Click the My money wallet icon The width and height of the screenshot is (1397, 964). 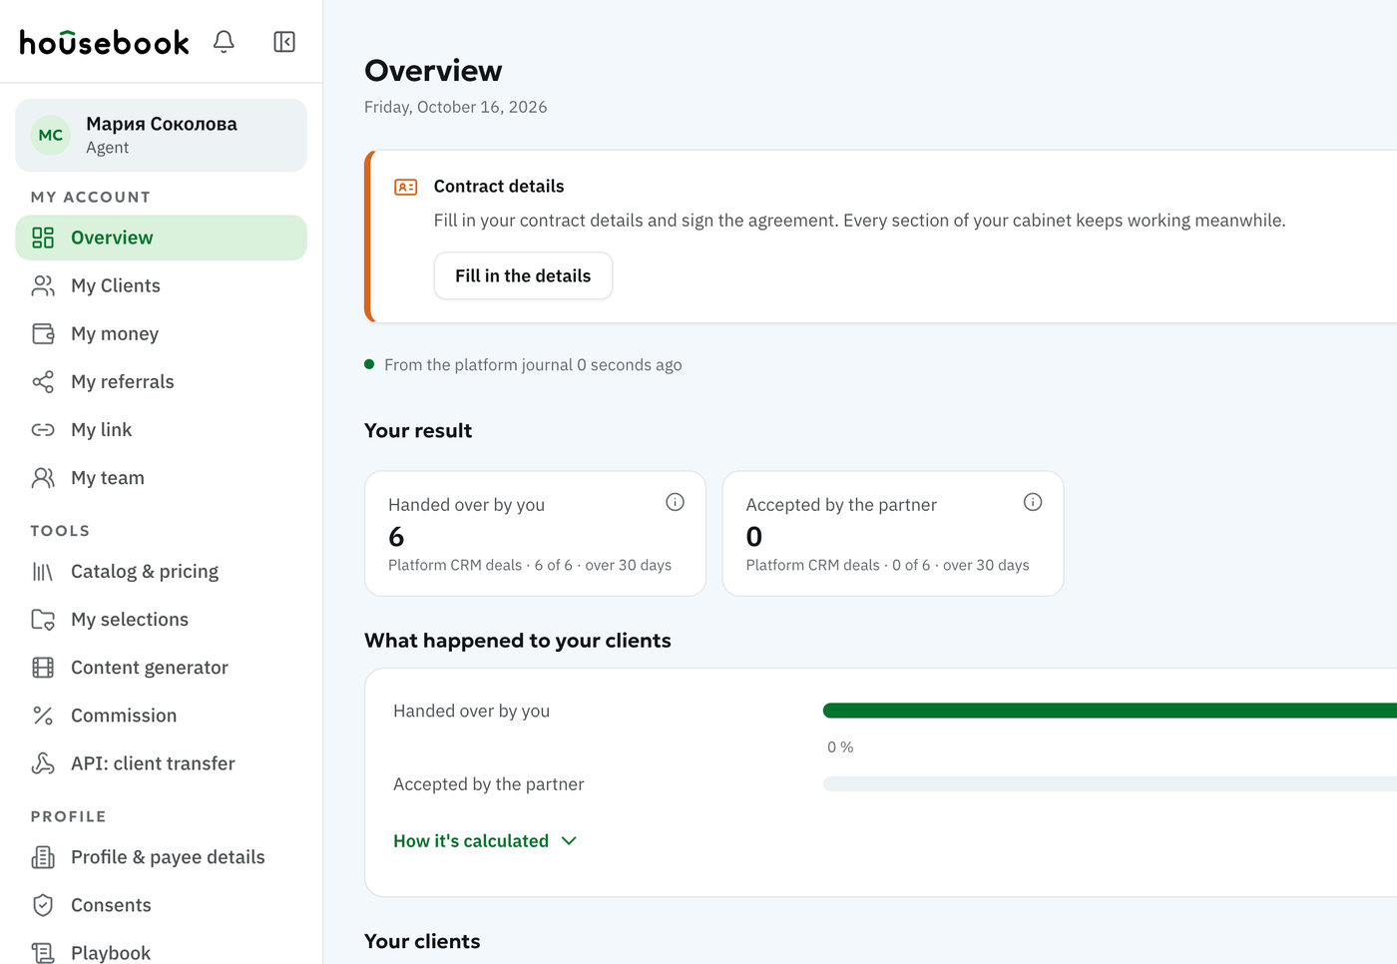[x=43, y=333]
